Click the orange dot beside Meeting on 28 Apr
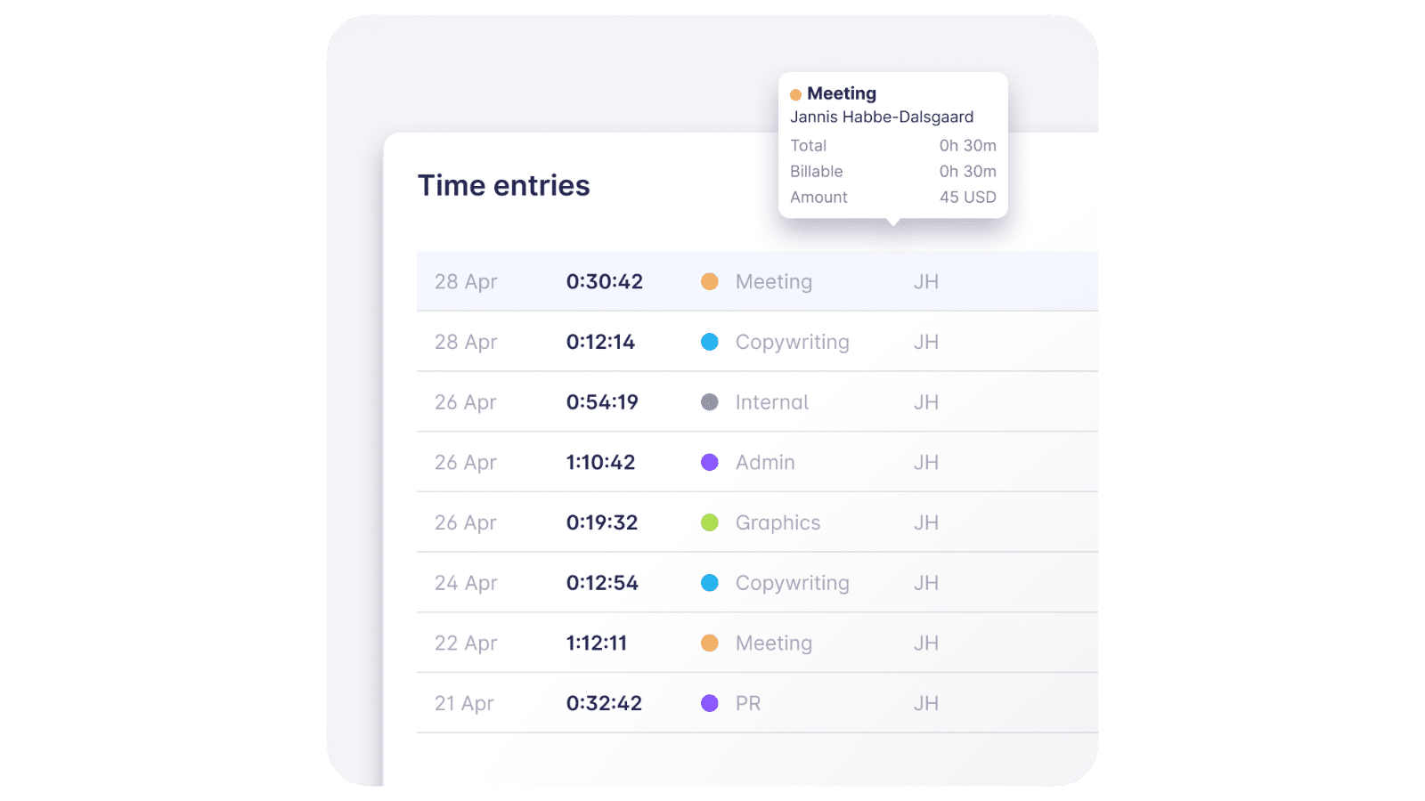The height and width of the screenshot is (801, 1425). [x=710, y=281]
